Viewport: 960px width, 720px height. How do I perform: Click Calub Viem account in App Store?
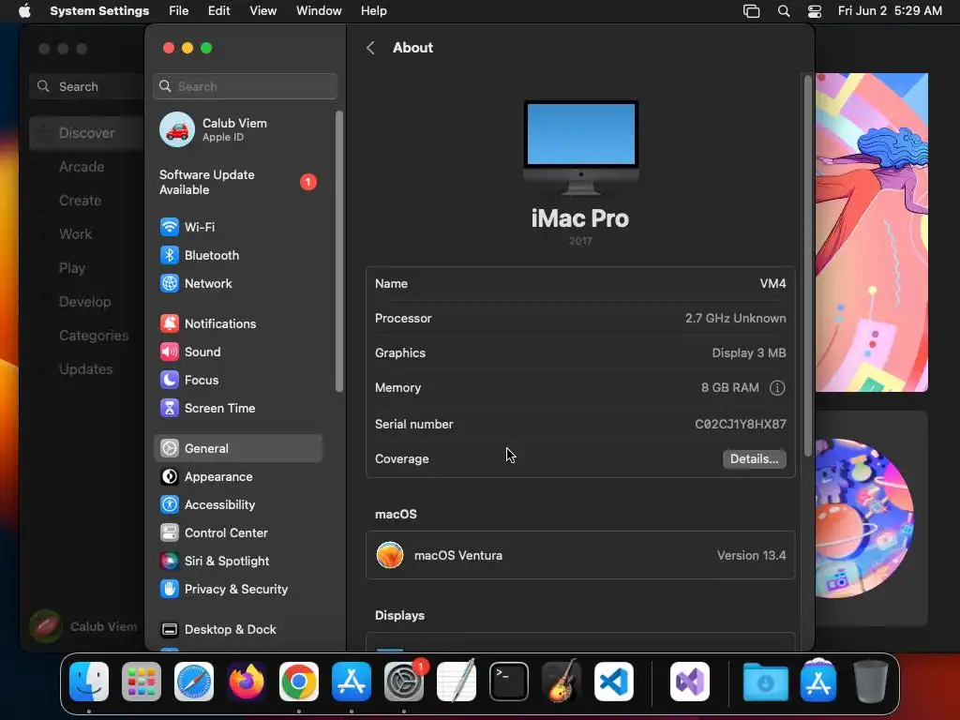(84, 626)
